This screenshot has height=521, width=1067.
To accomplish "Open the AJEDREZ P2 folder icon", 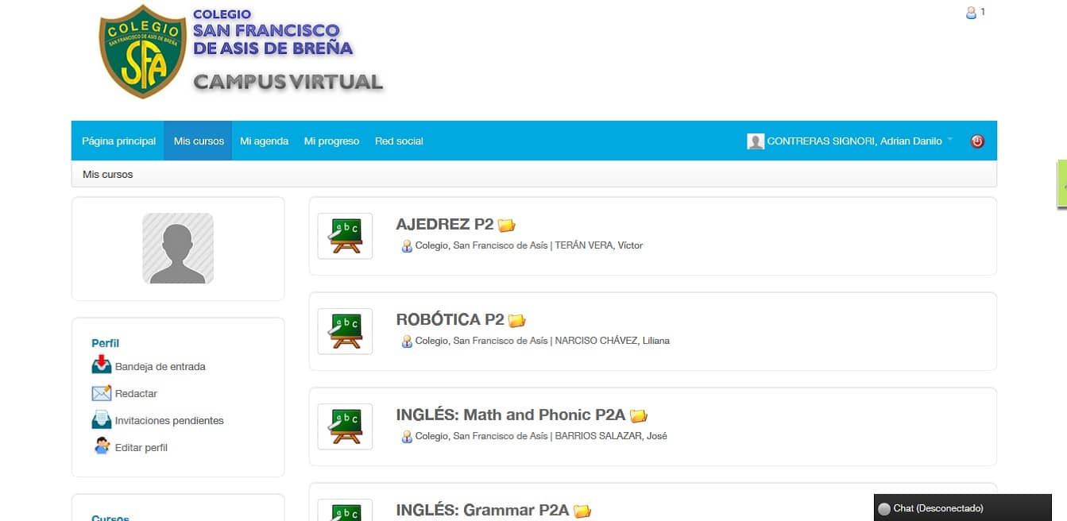I will [x=507, y=226].
